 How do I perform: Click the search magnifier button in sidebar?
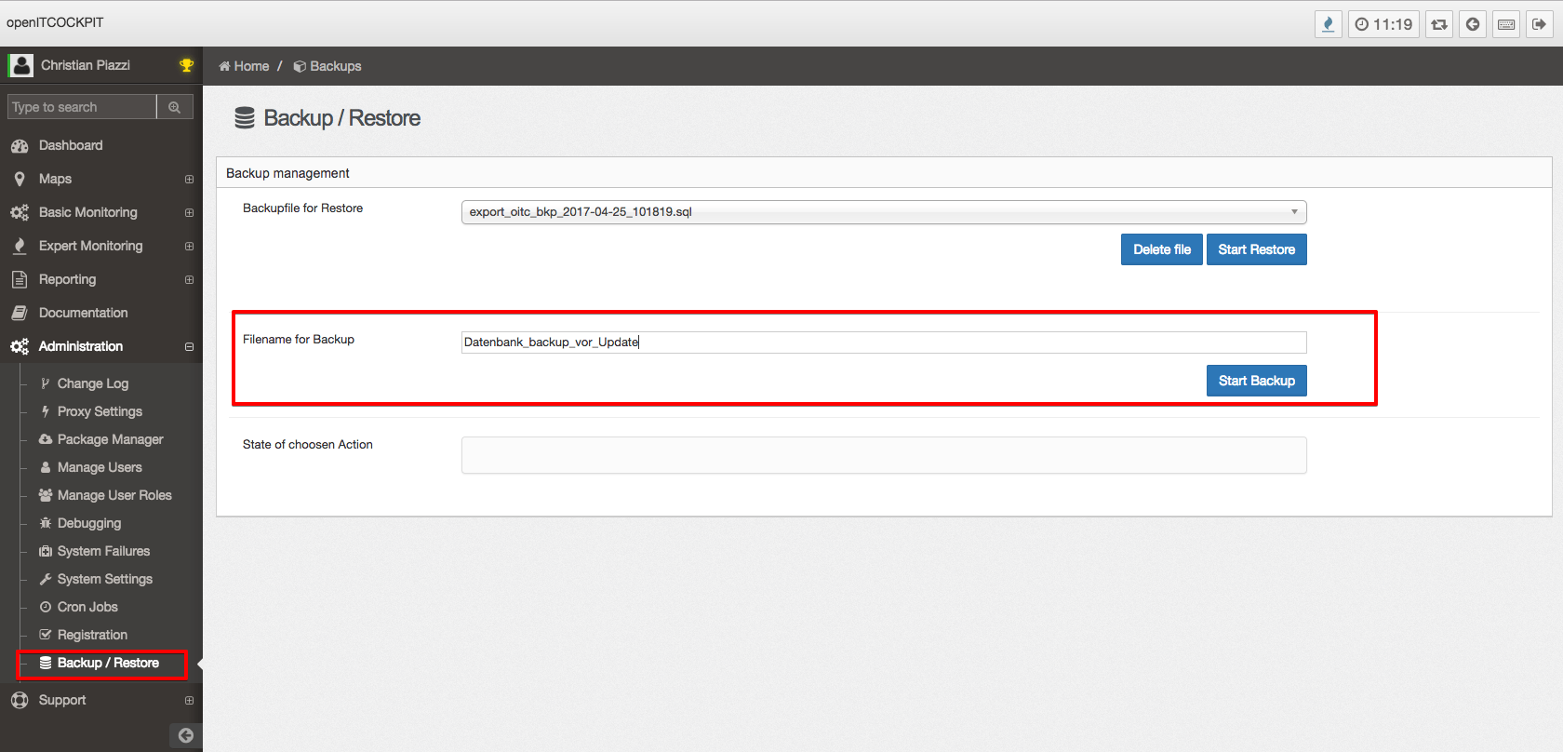[175, 107]
